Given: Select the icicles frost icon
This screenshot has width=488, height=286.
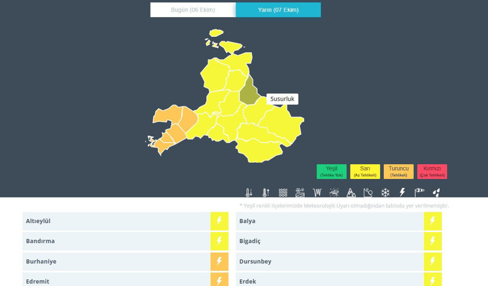Looking at the screenshot, I should pos(317,193).
